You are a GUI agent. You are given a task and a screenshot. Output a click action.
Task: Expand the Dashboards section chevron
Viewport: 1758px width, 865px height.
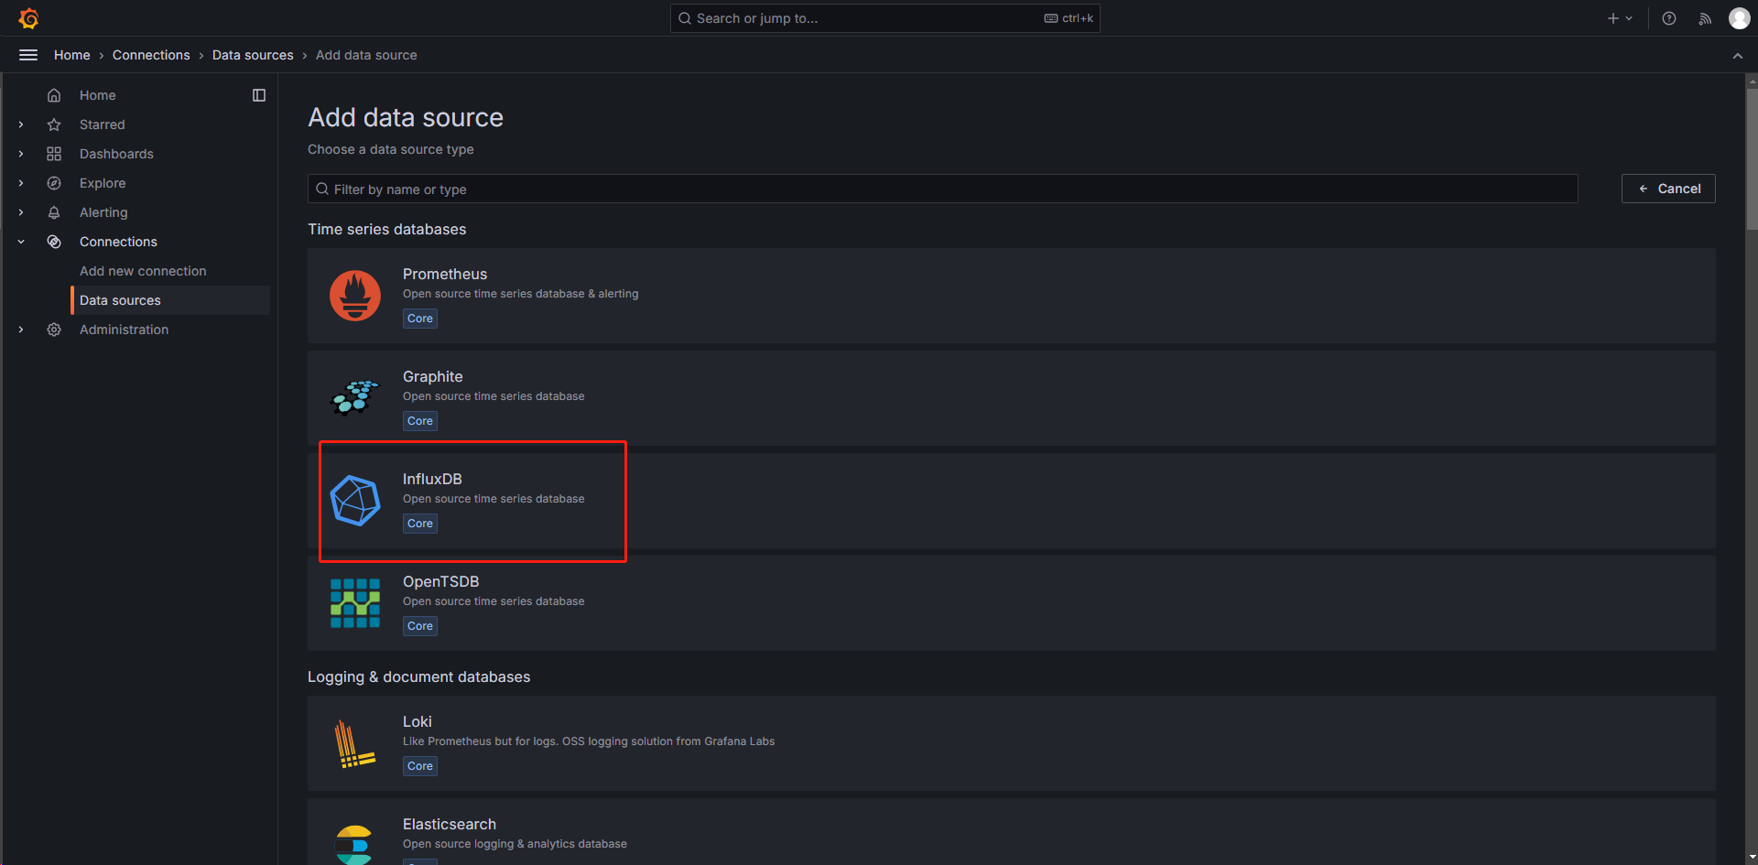point(21,154)
